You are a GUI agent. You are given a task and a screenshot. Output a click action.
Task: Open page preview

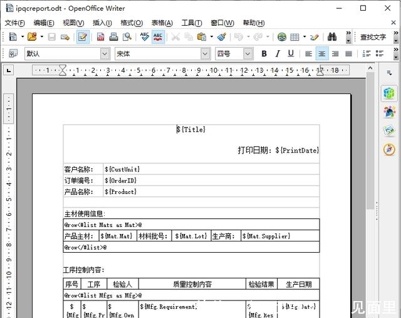(x=127, y=37)
